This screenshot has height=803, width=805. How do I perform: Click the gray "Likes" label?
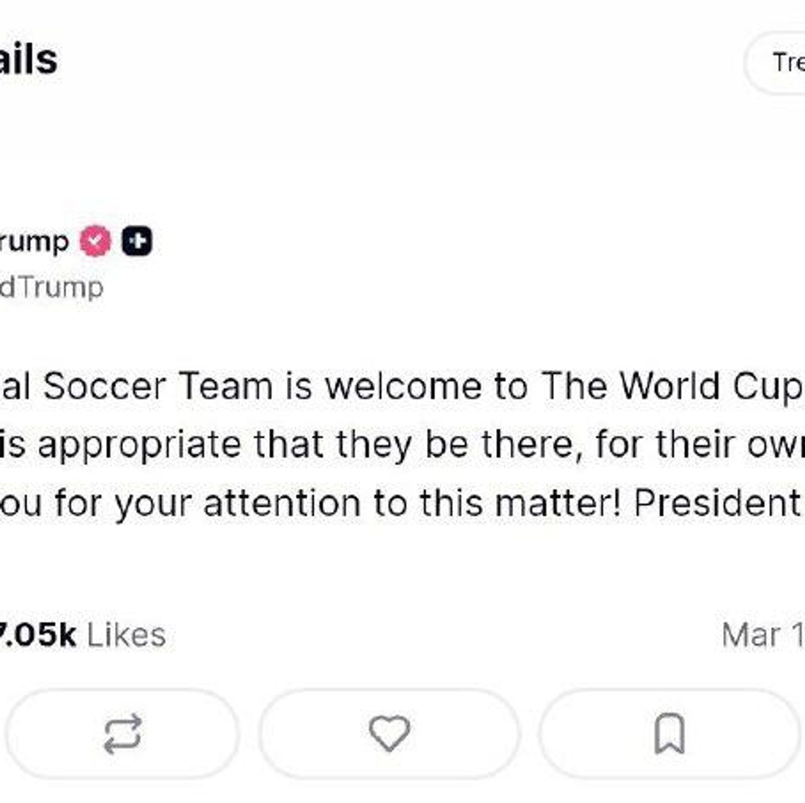point(126,636)
